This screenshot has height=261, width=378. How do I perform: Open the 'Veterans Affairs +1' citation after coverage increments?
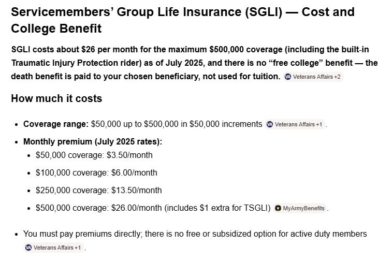(x=295, y=124)
